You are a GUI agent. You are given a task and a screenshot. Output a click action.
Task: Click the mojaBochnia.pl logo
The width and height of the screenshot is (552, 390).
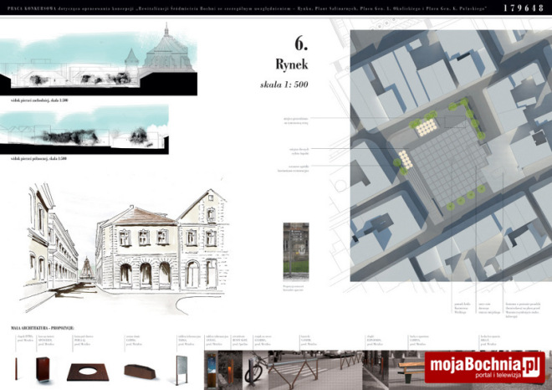tap(484, 367)
